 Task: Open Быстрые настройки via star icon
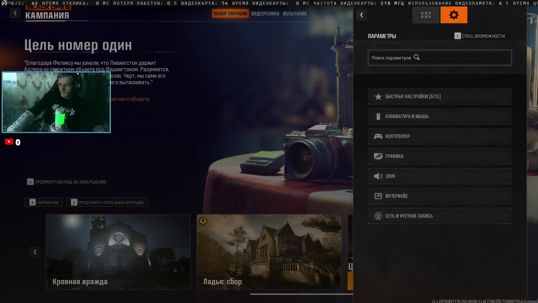coord(378,97)
